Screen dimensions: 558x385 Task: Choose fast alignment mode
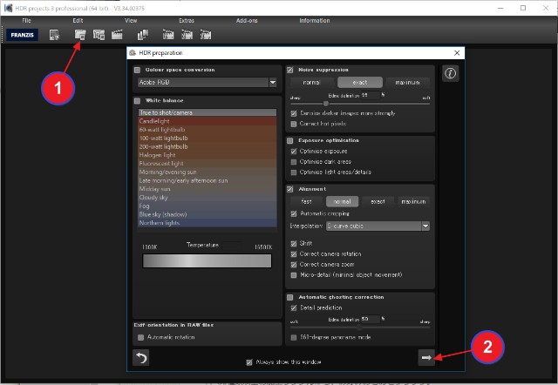pyautogui.click(x=306, y=201)
